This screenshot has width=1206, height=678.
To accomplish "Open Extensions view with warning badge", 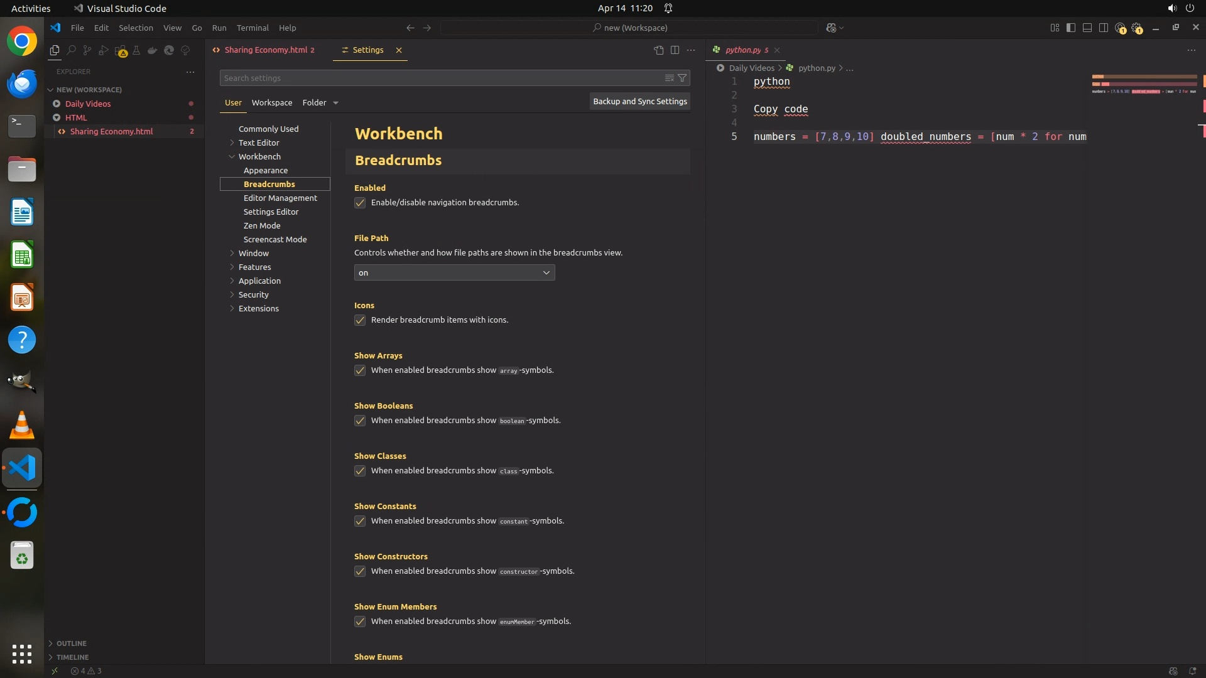I will [x=120, y=50].
